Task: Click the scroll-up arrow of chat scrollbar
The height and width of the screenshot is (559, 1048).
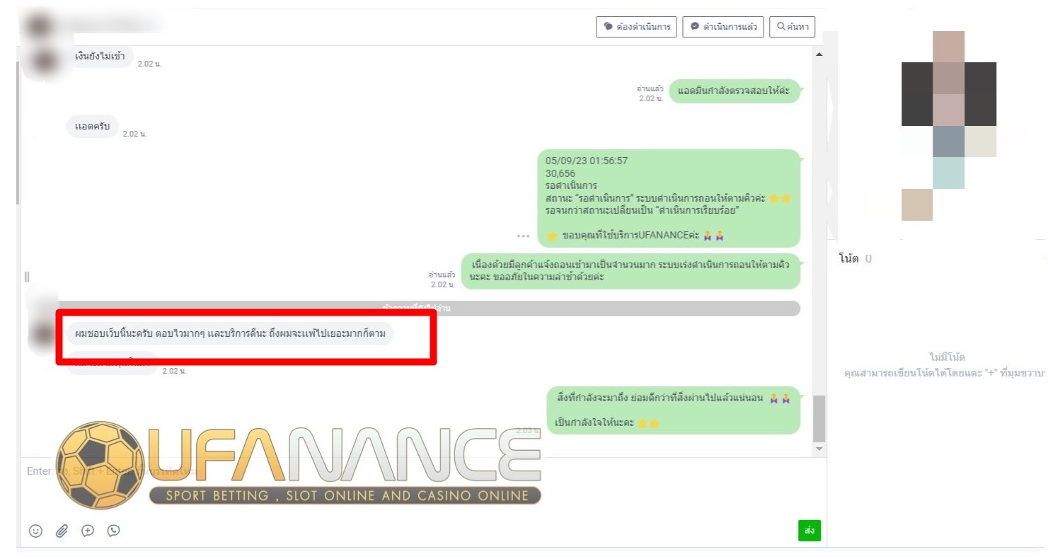Action: point(819,54)
